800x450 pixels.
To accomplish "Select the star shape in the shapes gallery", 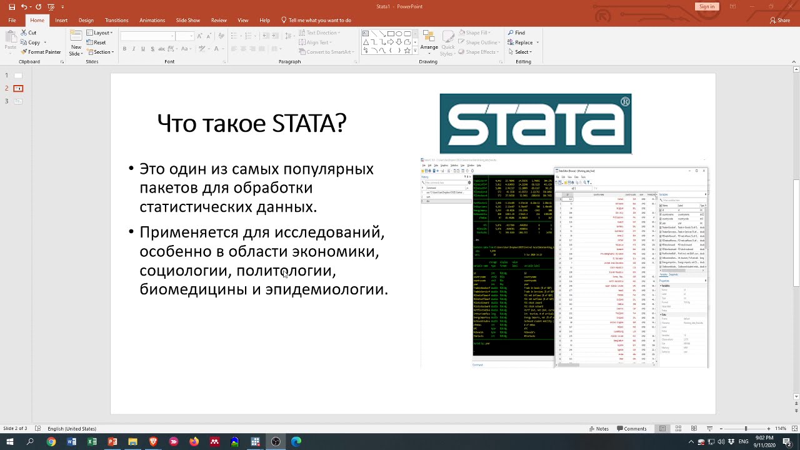I will 407,51.
